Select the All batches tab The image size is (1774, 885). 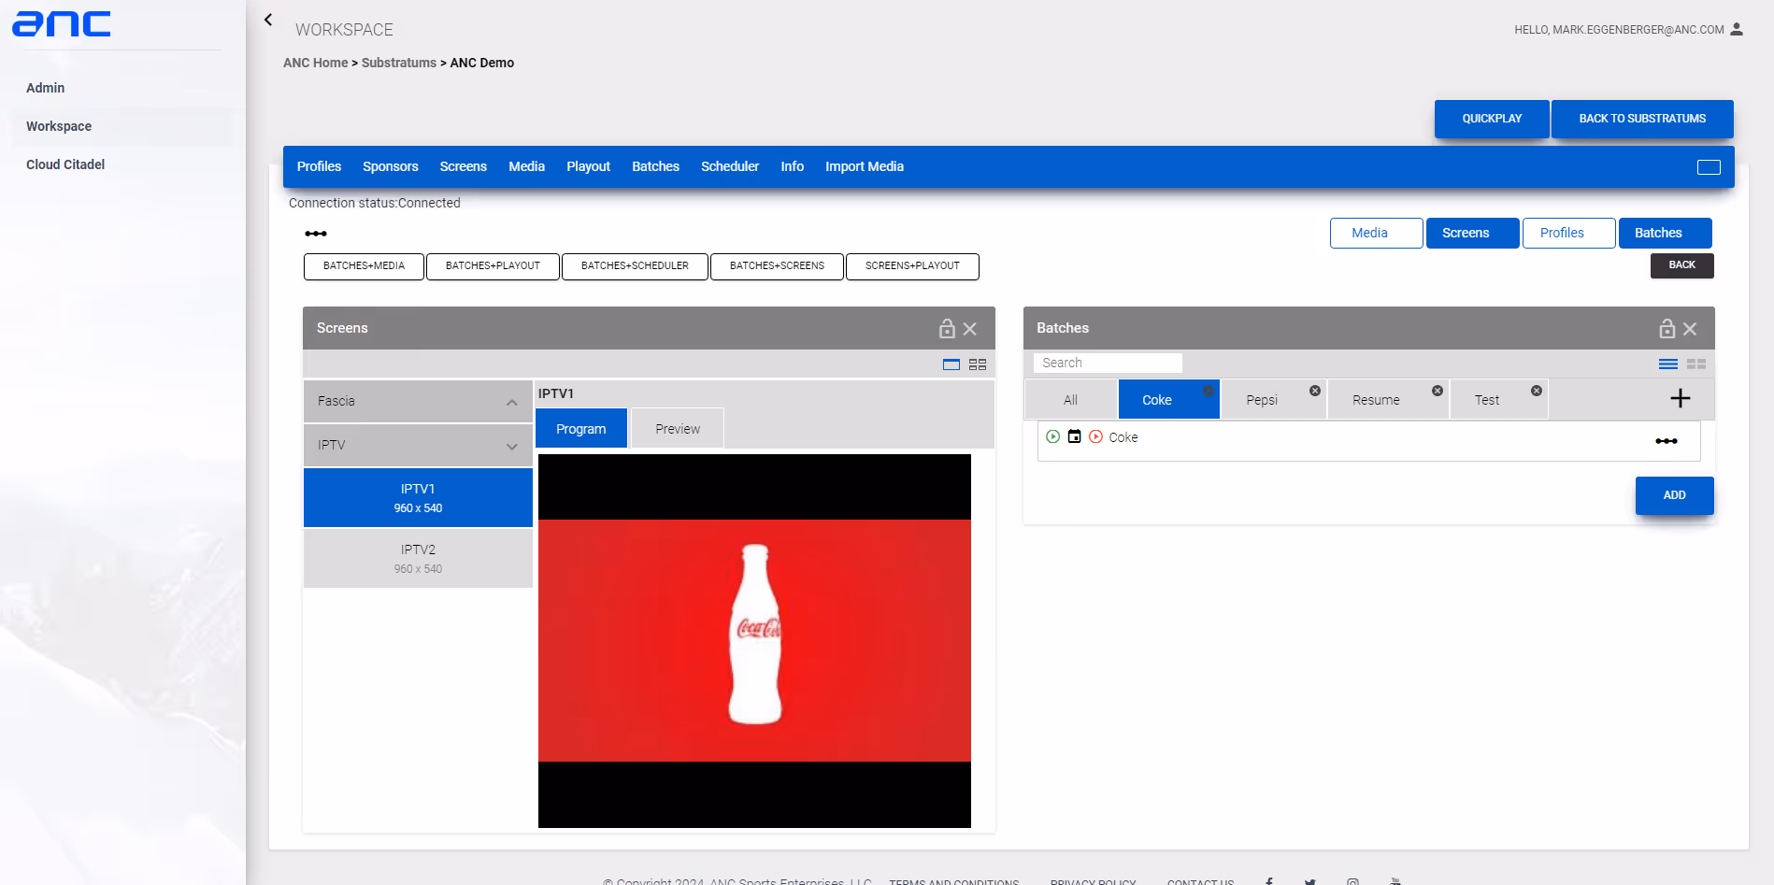[1071, 400]
